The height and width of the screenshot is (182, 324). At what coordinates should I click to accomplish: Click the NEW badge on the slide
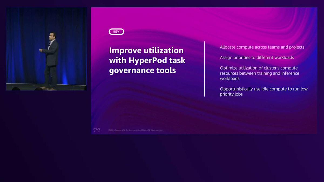pyautogui.click(x=116, y=32)
